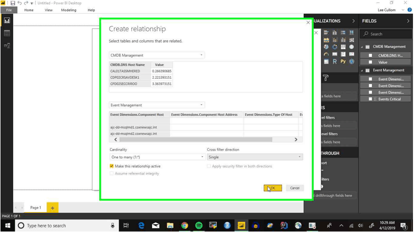The width and height of the screenshot is (414, 232).
Task: Click the cell ajc-dd-msqlmd1.coxnewsajc.int
Action: click(139, 127)
